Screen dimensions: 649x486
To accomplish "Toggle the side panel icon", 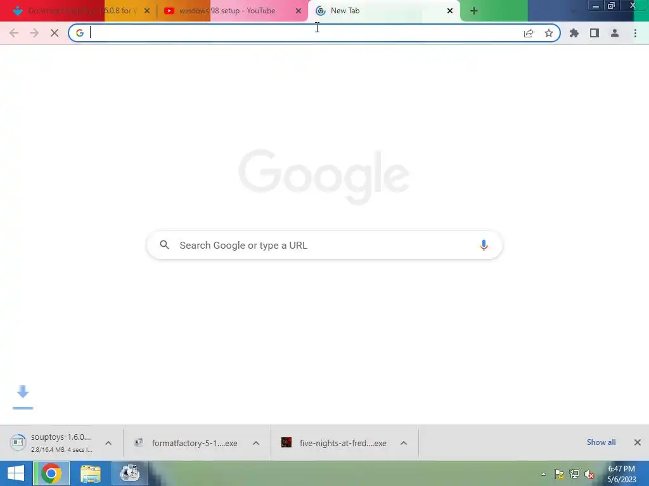I will (x=594, y=33).
